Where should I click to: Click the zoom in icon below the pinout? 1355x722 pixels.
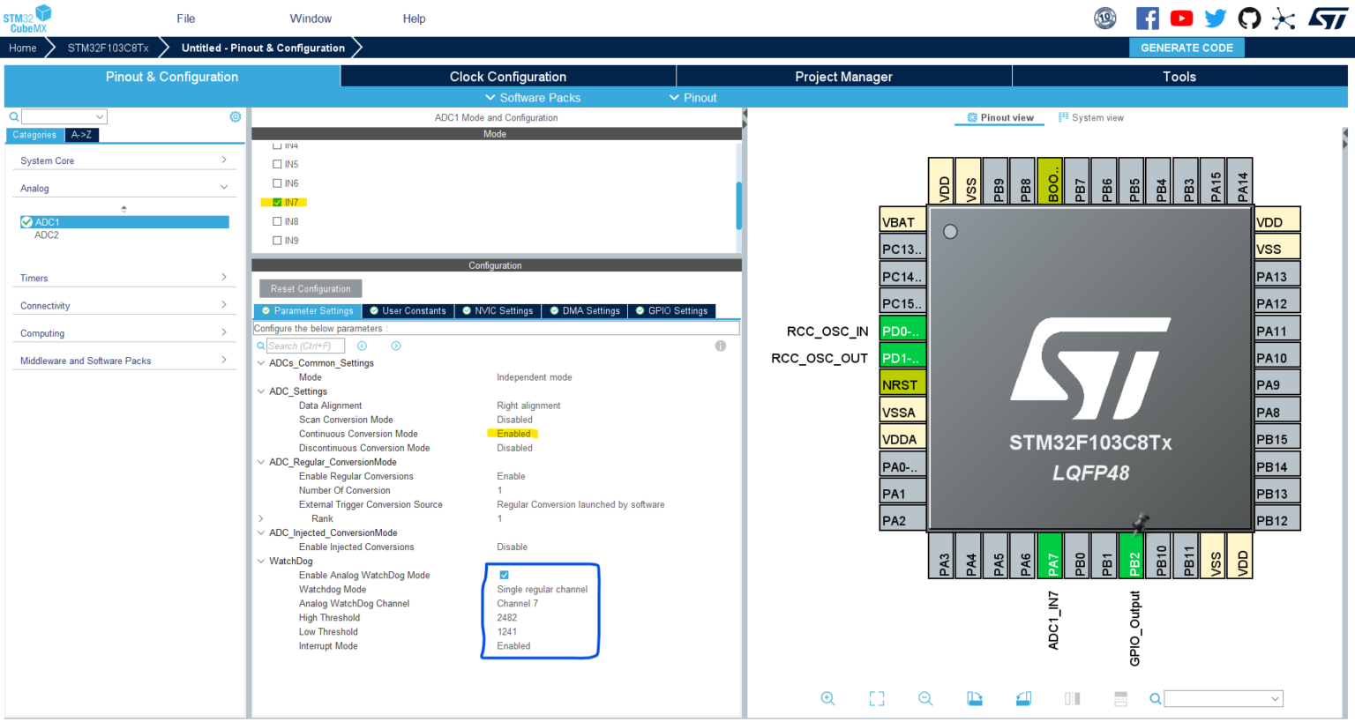pos(828,698)
